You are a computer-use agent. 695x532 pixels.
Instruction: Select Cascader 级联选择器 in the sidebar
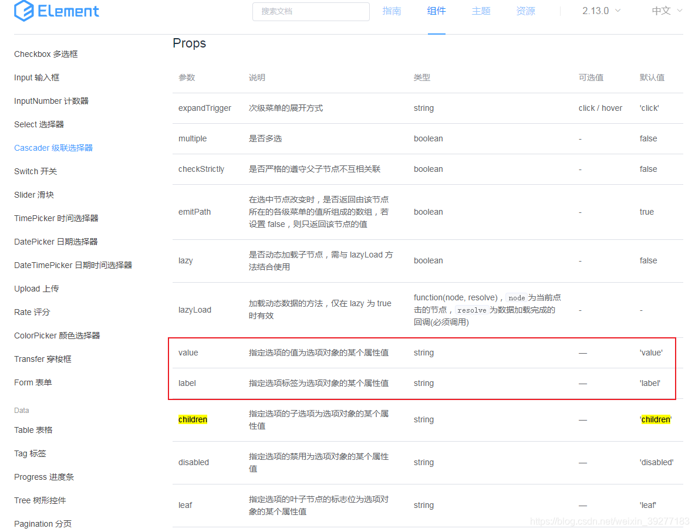[53, 148]
